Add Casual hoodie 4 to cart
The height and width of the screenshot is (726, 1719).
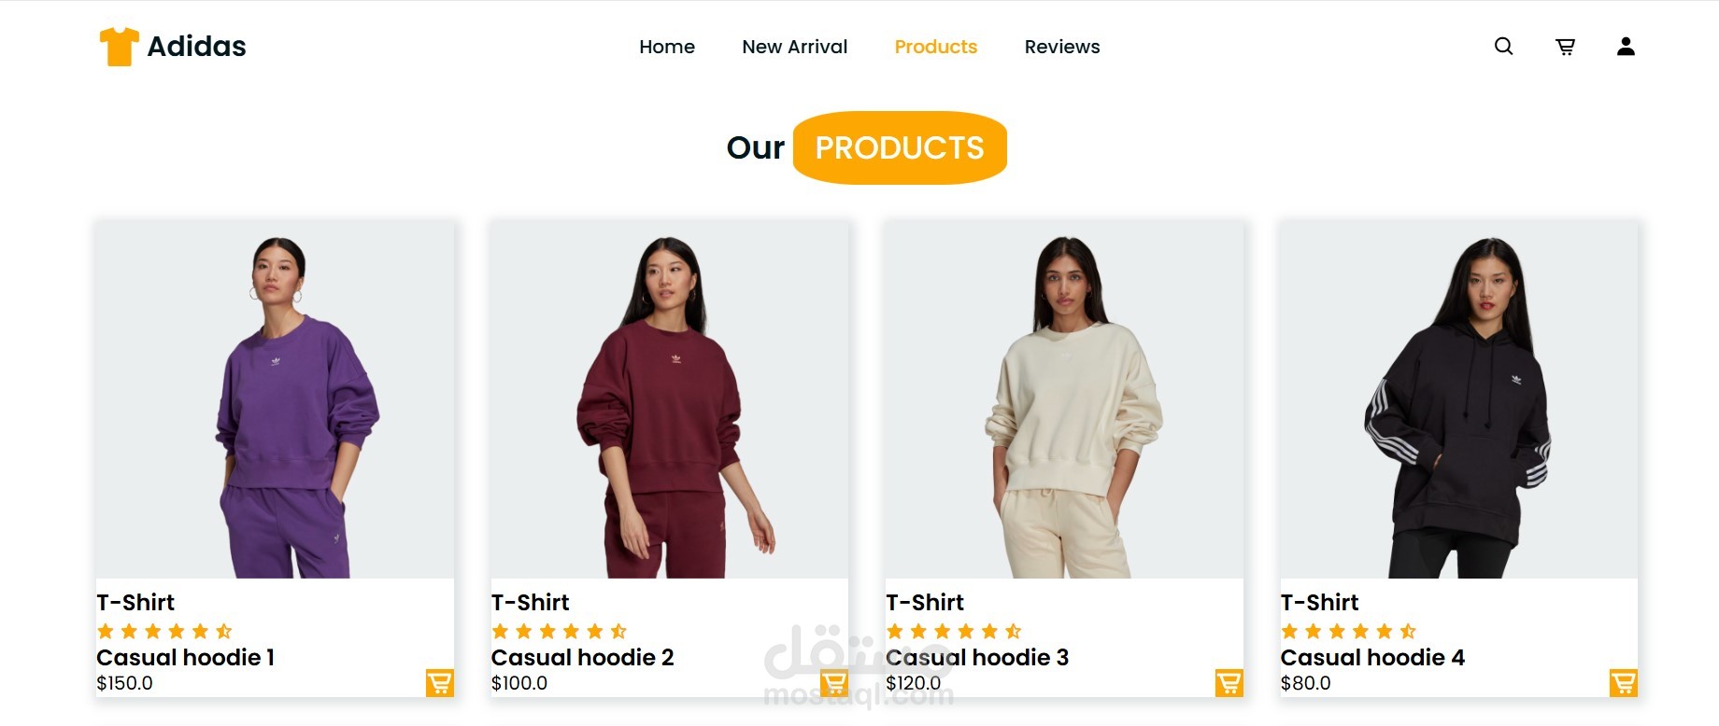[x=1624, y=683]
